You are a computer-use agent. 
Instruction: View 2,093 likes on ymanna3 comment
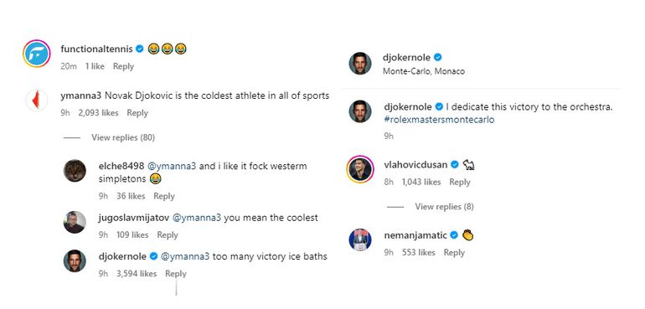(98, 113)
